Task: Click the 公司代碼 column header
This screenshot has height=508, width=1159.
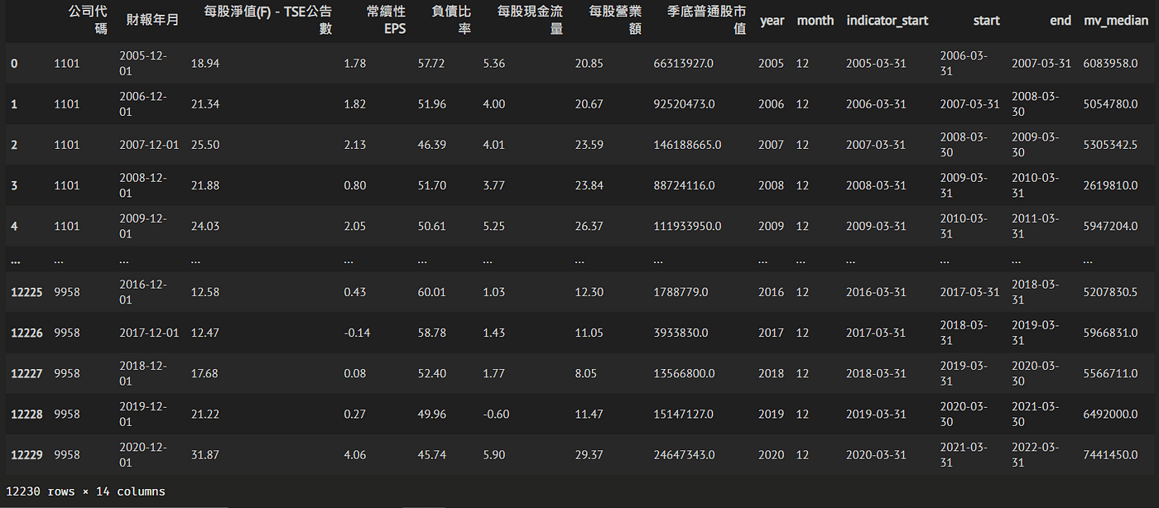Action: click(89, 20)
